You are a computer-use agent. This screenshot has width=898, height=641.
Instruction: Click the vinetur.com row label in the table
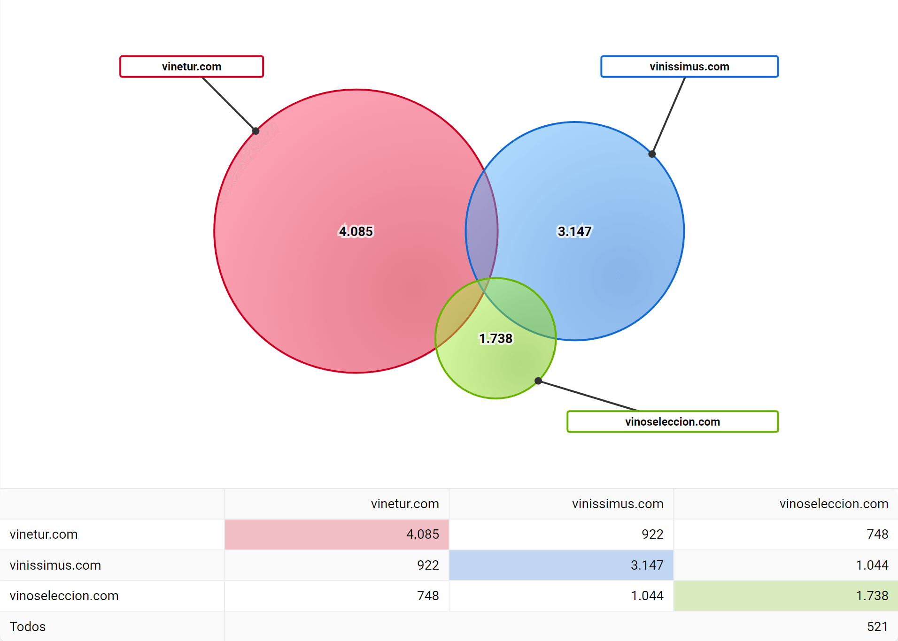tap(44, 534)
